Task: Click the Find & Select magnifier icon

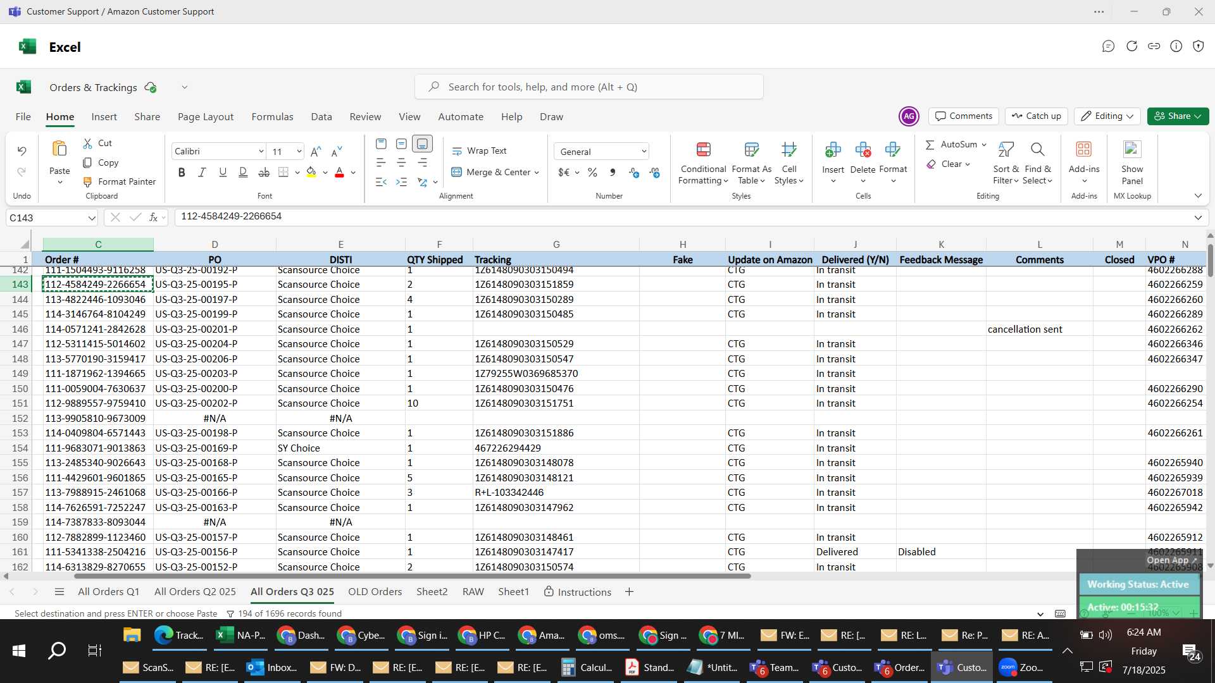Action: [1037, 149]
